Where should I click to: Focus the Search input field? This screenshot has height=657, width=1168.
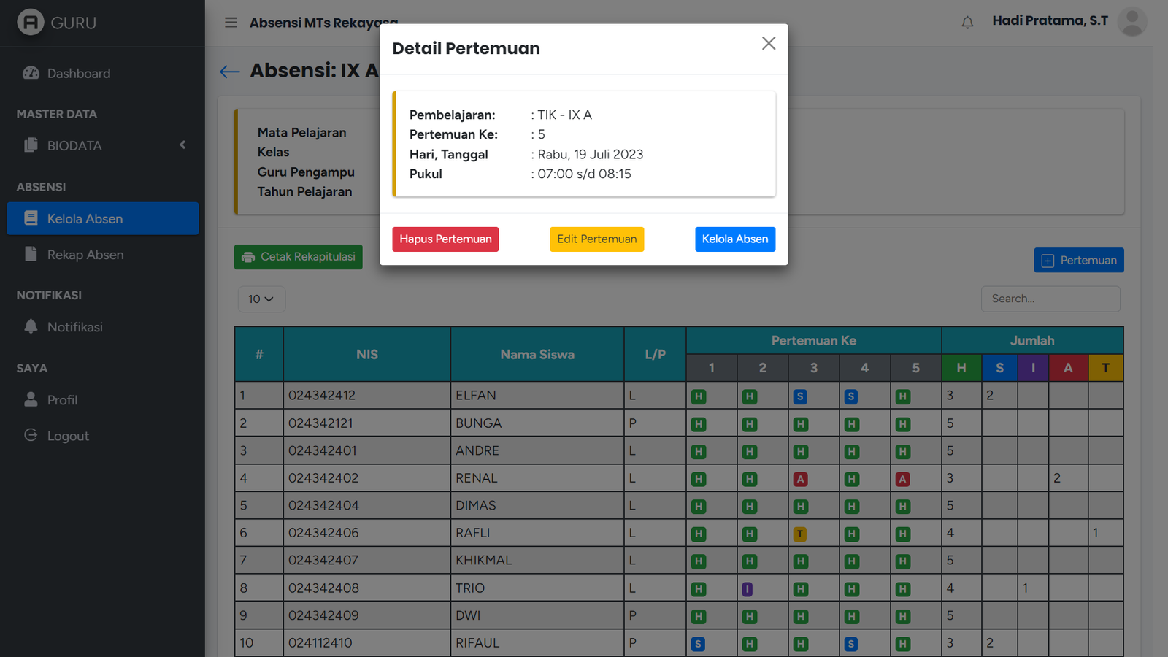pyautogui.click(x=1050, y=299)
